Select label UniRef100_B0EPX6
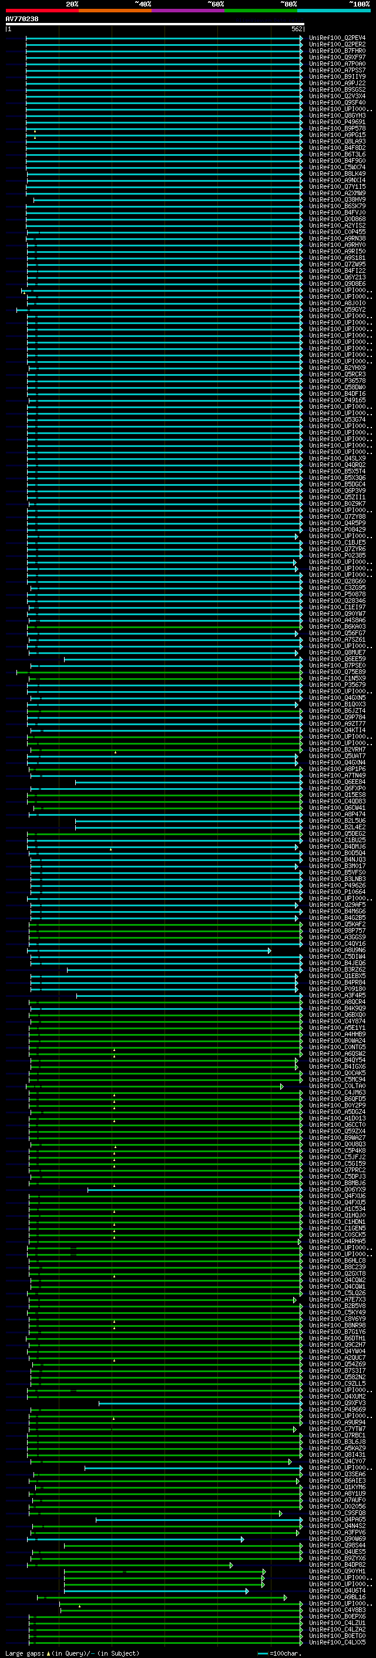Image resolution: width=376 pixels, height=1658 pixels. tap(337, 1617)
